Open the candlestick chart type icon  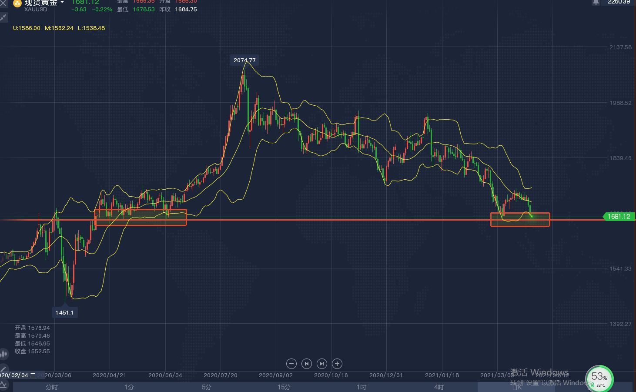point(4,354)
